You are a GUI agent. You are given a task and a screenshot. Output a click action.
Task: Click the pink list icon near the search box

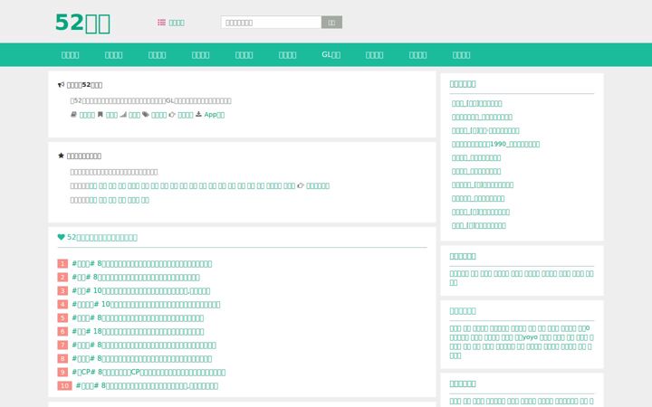coord(162,23)
